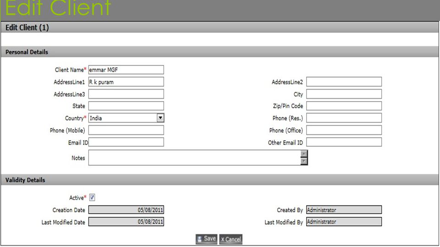Click the Created By Administrator field
Screen dimensions: 440x247
click(x=344, y=210)
